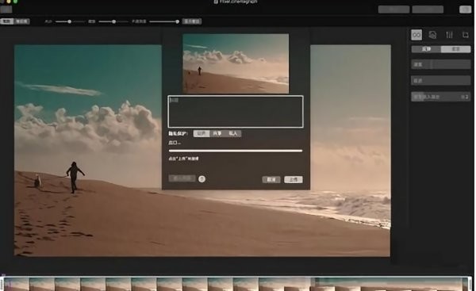Image resolution: width=476 pixels, height=291 pixels.
Task: Click the beach preview thumbnail in dialog
Action: pos(236,63)
